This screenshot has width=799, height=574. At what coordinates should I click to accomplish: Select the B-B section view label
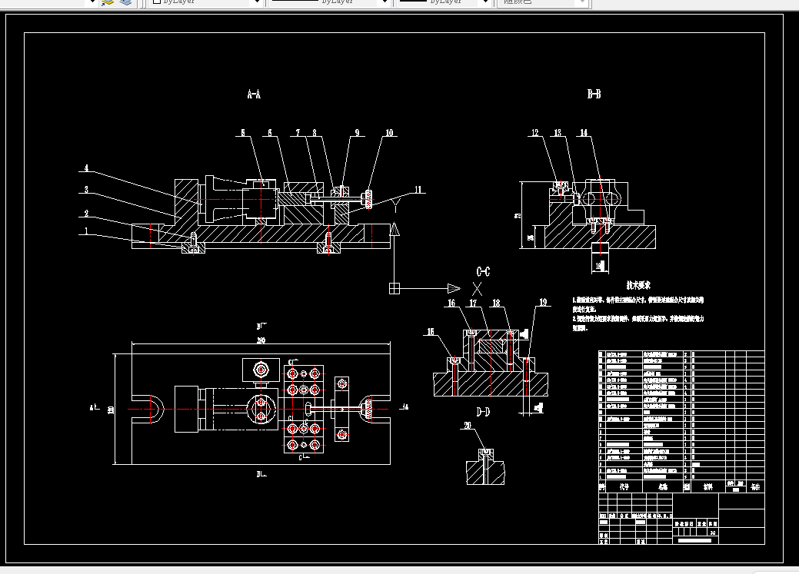tap(594, 94)
